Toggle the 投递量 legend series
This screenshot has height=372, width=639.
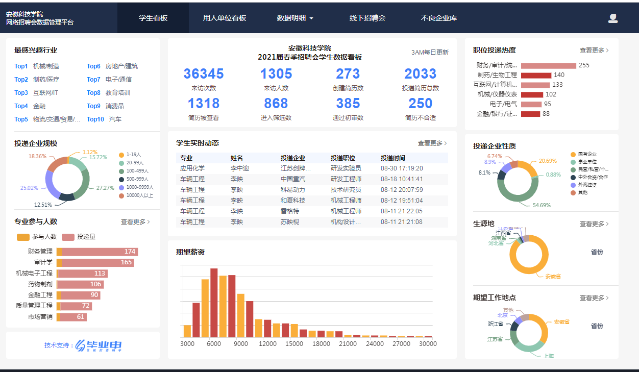(79, 237)
